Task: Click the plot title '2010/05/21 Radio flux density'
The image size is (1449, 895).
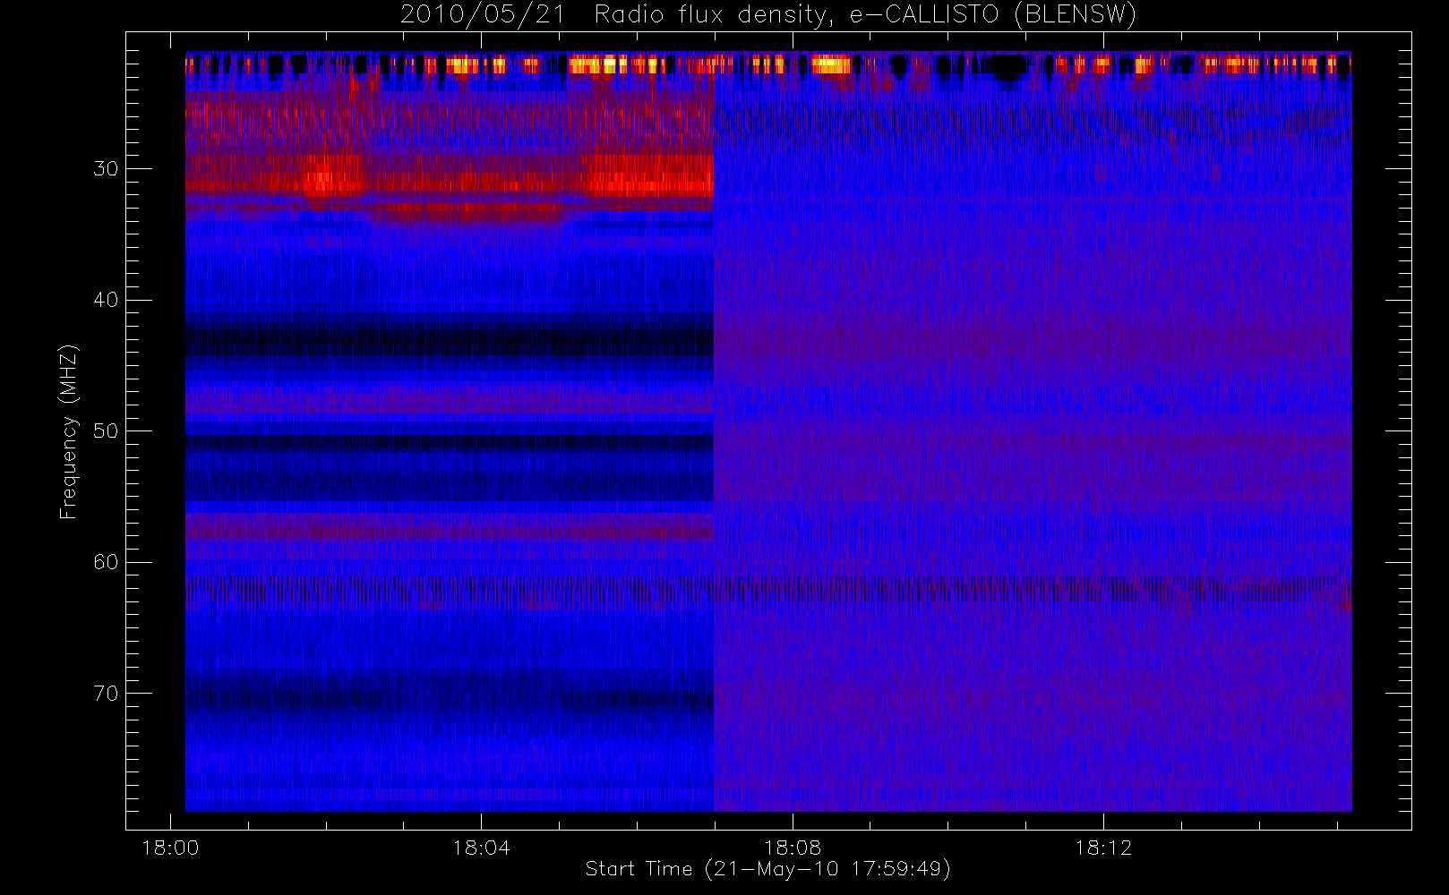Action: tap(616, 15)
